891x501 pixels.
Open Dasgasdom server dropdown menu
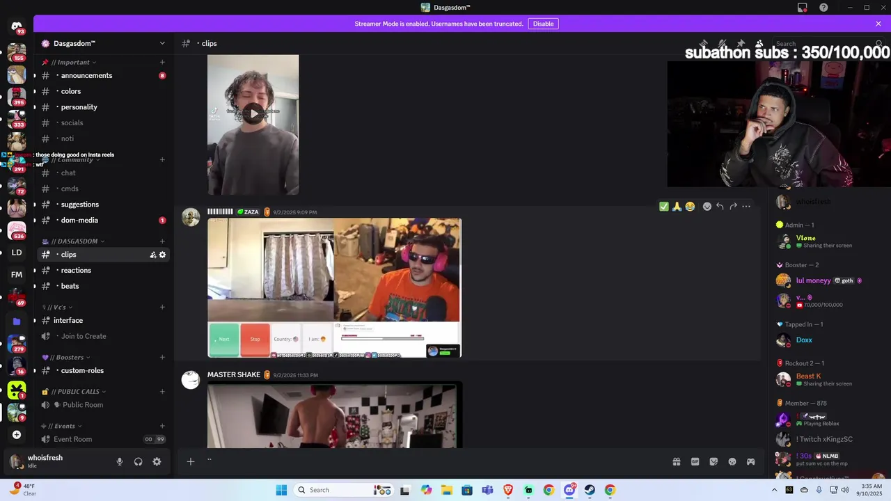tap(162, 43)
